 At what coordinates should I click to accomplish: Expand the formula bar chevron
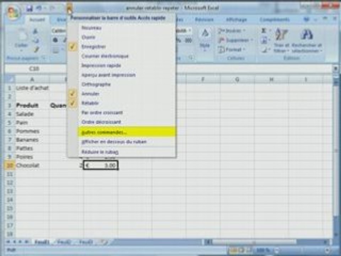click(336, 69)
